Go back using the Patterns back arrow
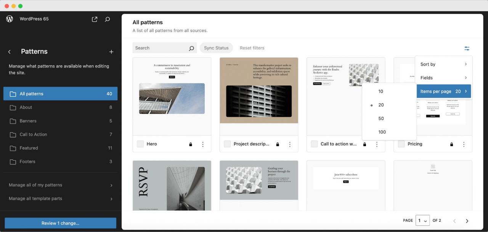Image resolution: width=488 pixels, height=232 pixels. click(10, 52)
